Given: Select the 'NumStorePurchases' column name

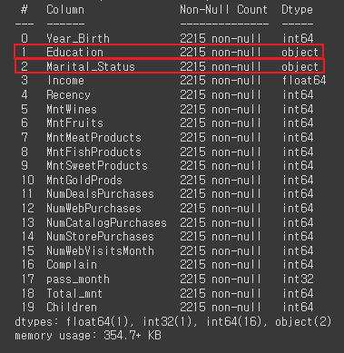Looking at the screenshot, I should [x=100, y=237].
